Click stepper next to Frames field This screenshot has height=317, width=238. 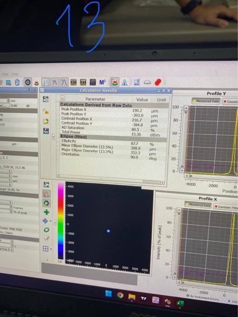11,207
